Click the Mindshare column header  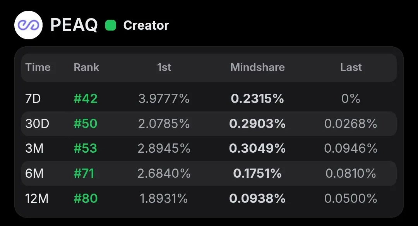click(257, 67)
